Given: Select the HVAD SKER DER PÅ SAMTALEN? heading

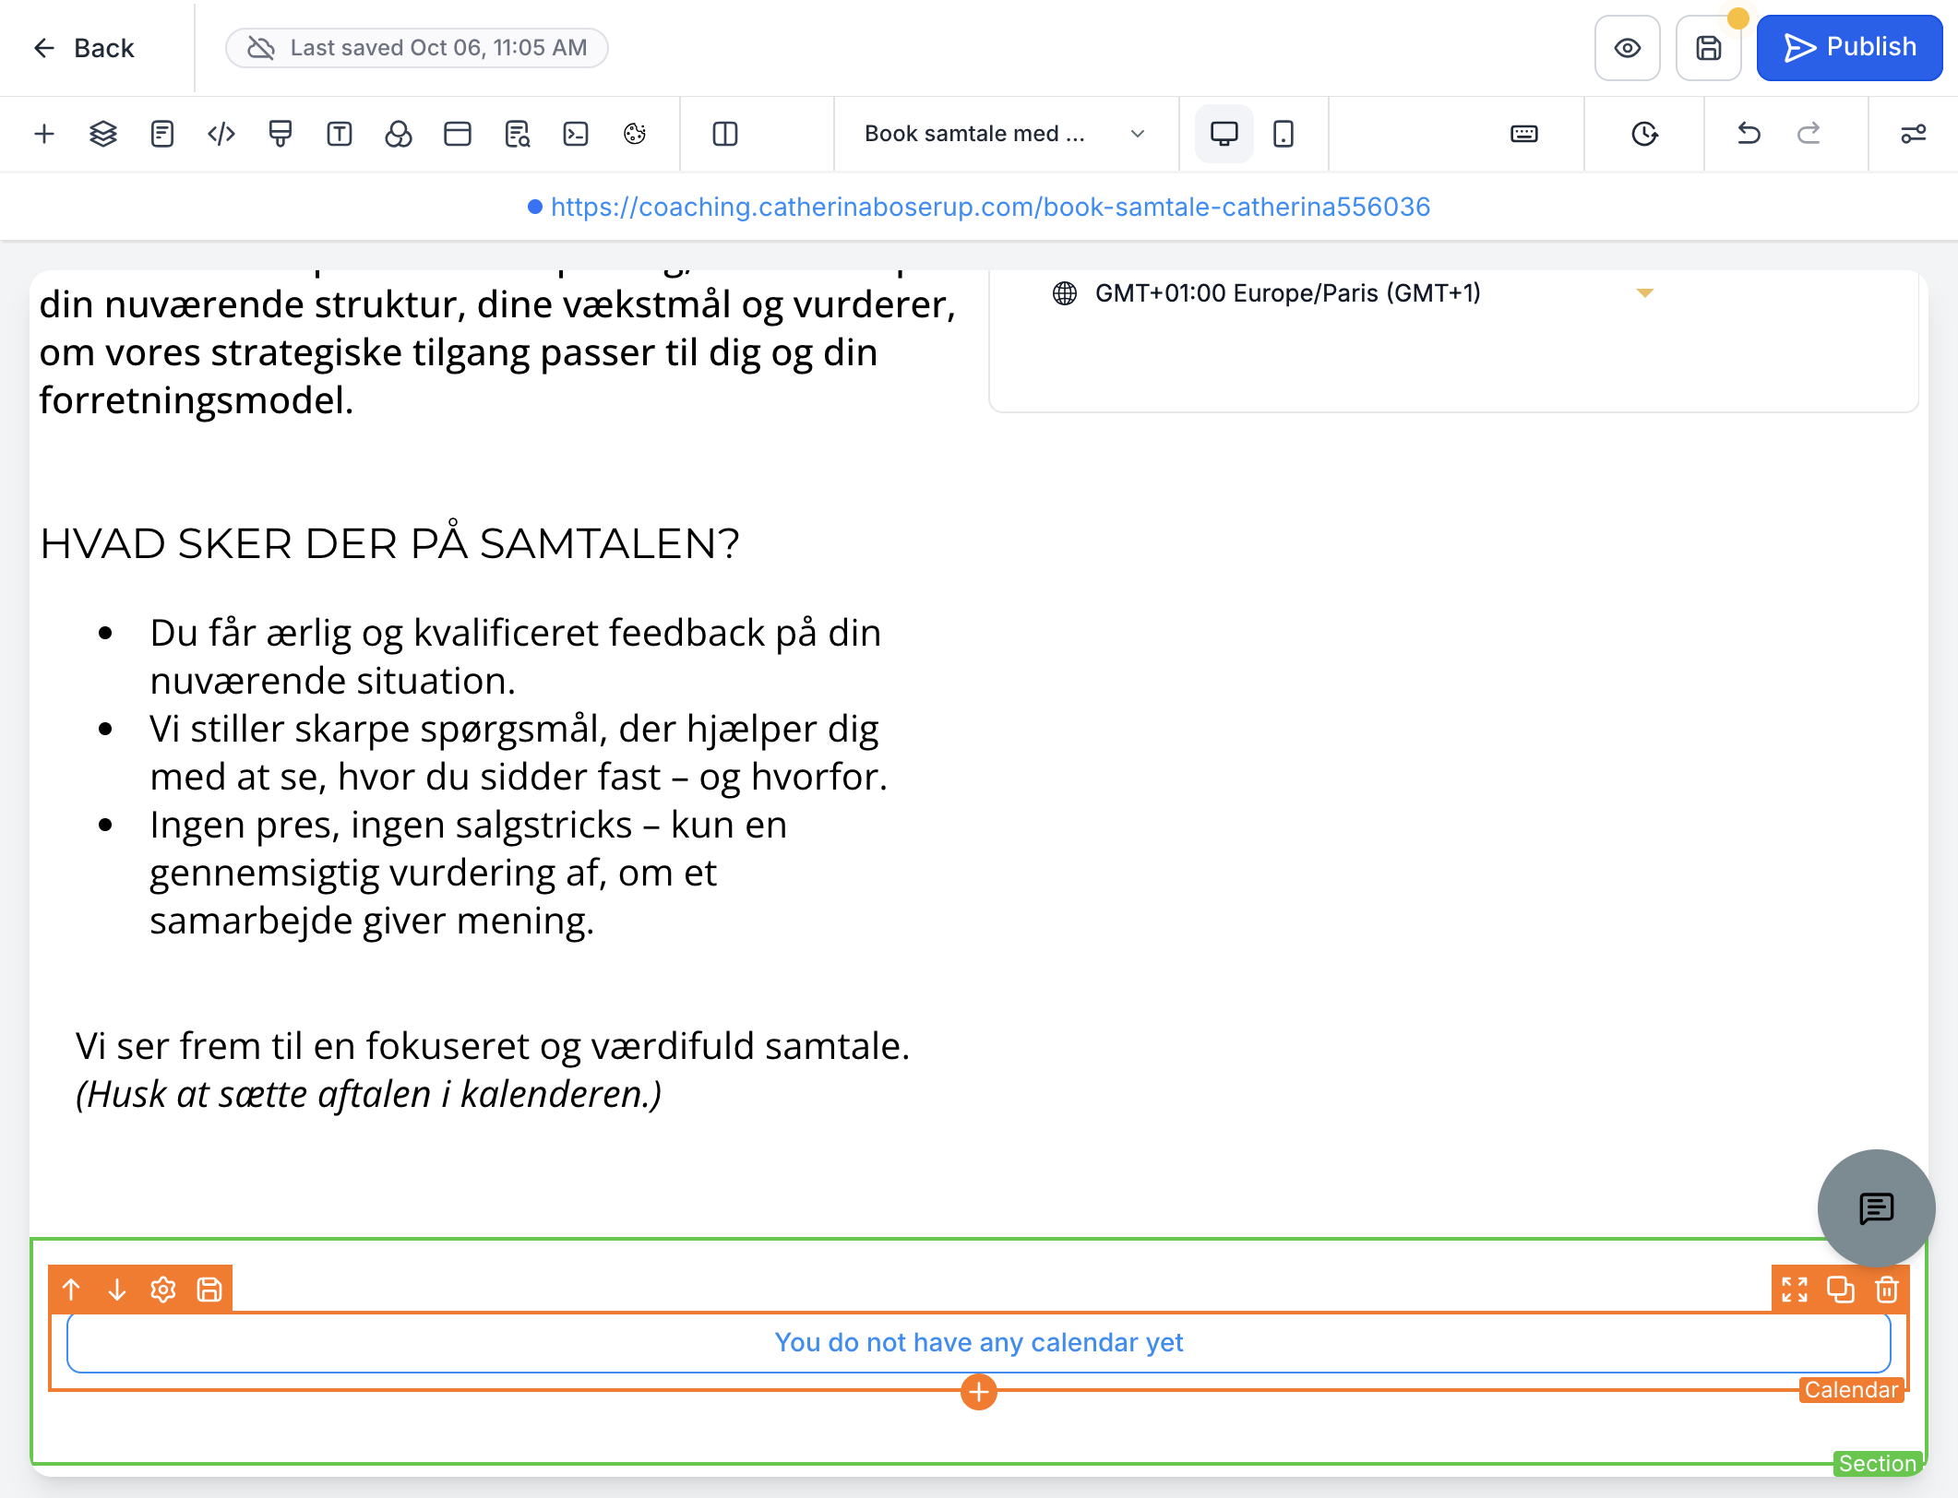Looking at the screenshot, I should tap(390, 543).
